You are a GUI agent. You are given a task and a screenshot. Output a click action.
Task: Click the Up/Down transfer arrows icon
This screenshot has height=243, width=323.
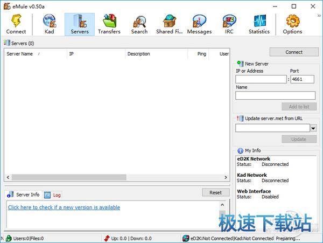coord(107,238)
